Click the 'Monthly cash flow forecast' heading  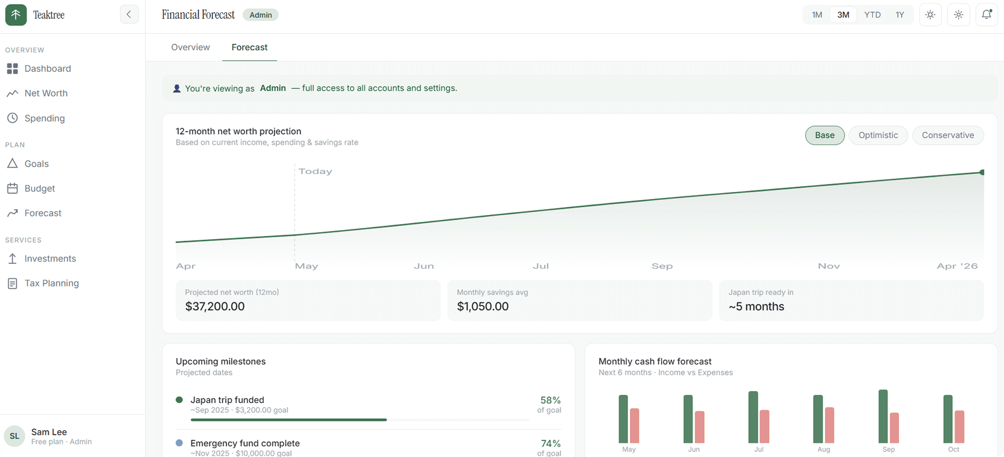[655, 361]
